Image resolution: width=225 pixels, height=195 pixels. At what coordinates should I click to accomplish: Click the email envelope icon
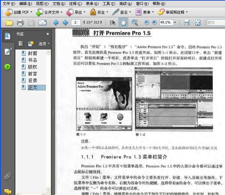[x=42, y=23]
